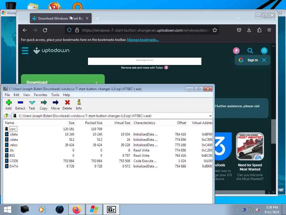Sort by the Name column header
The height and width of the screenshot is (215, 286).
[x=9, y=123]
